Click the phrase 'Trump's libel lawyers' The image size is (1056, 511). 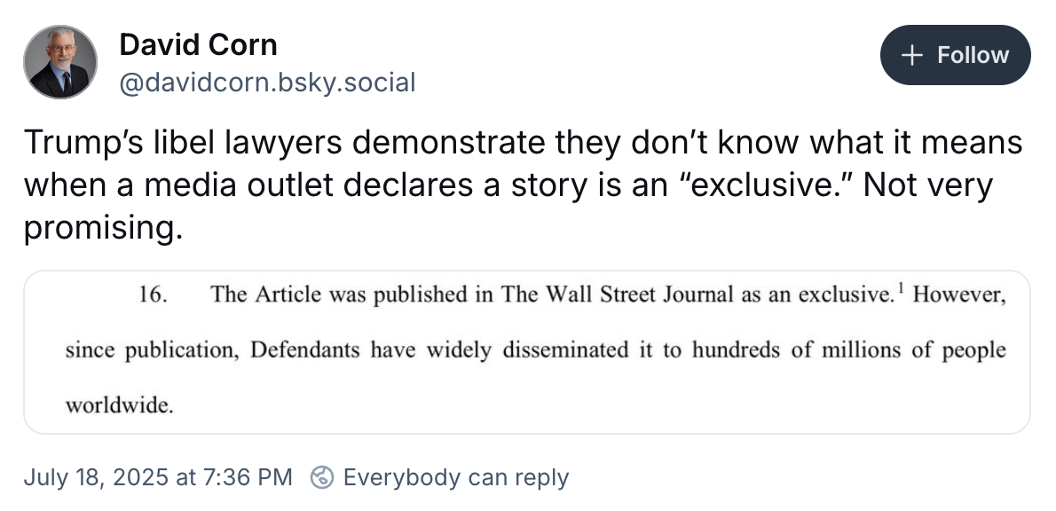183,142
